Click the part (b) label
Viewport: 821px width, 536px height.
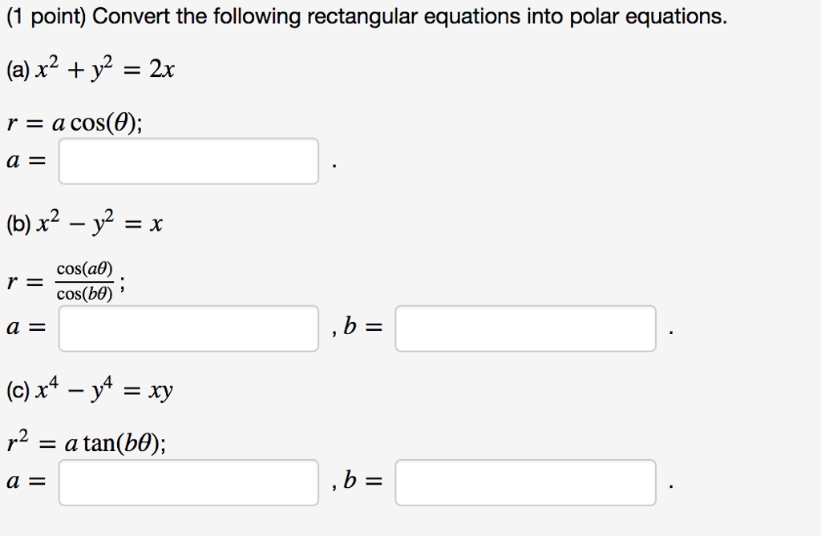18,223
